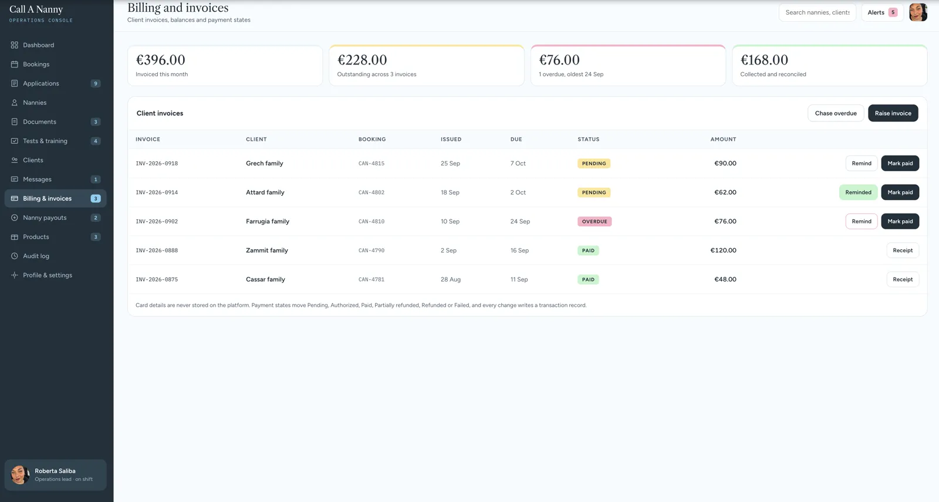Click the Messages chat icon
The image size is (939, 502).
coord(15,179)
